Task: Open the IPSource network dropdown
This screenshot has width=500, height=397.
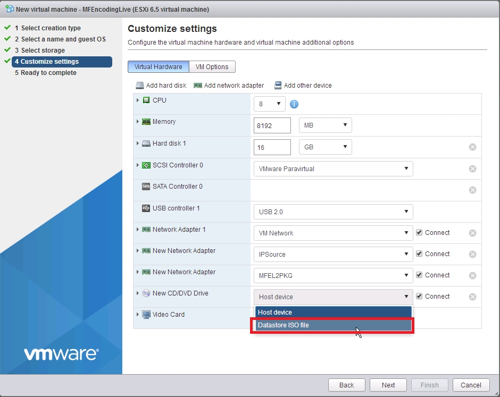Action: pyautogui.click(x=333, y=254)
